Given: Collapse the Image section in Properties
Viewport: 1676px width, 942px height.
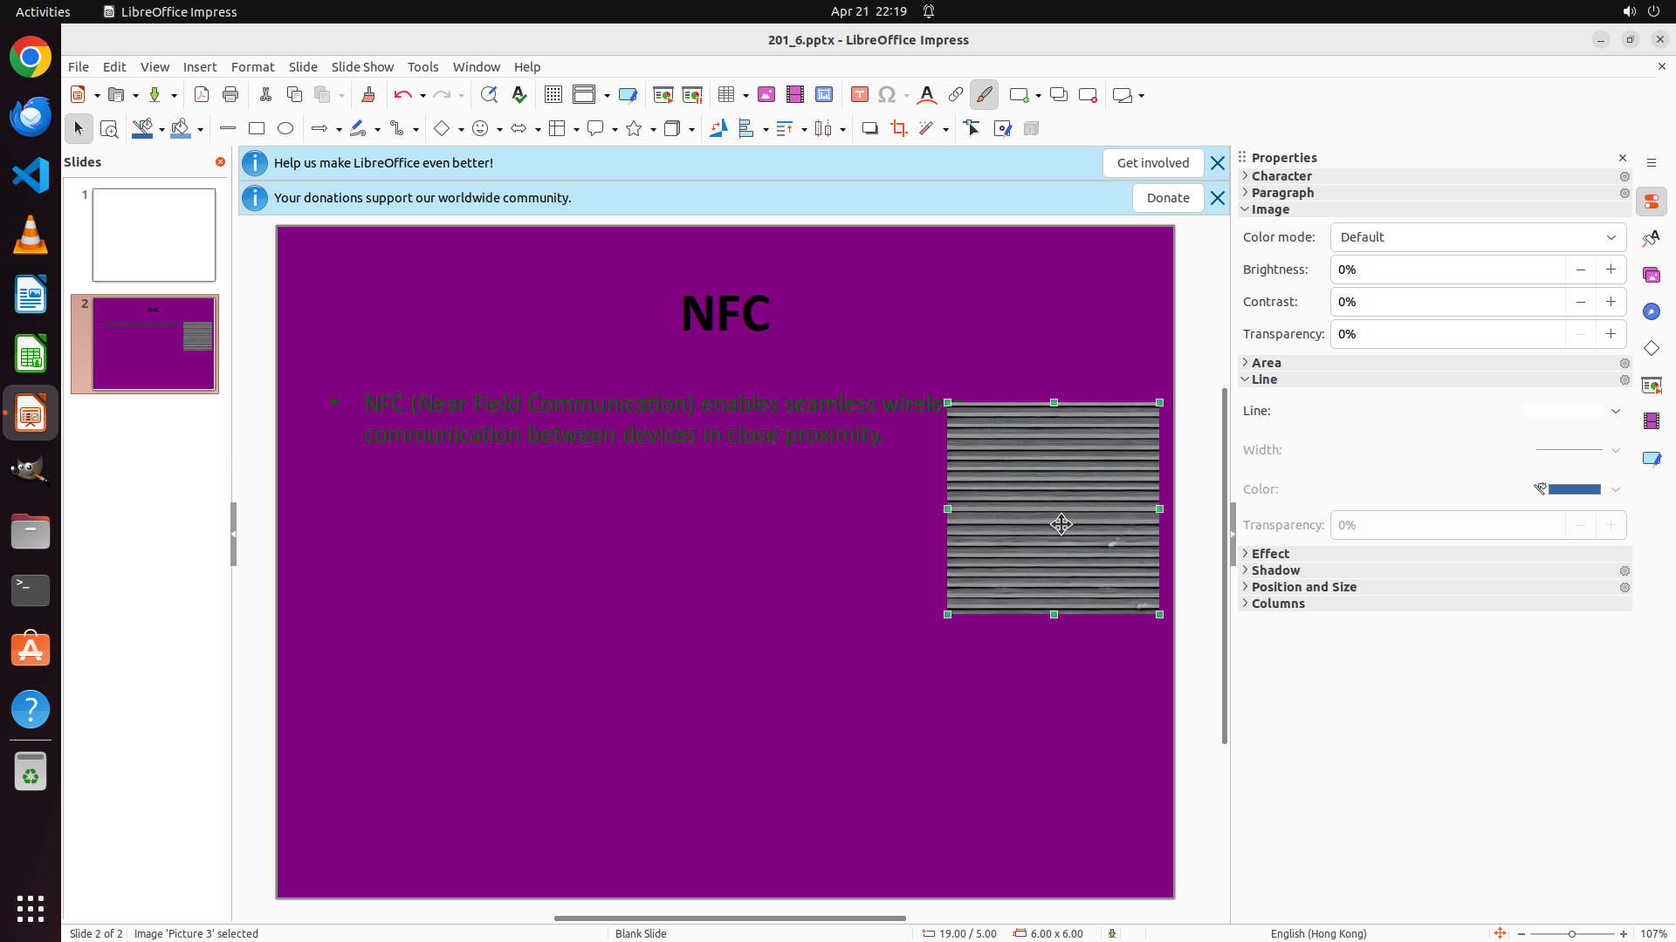Looking at the screenshot, I should pos(1269,209).
